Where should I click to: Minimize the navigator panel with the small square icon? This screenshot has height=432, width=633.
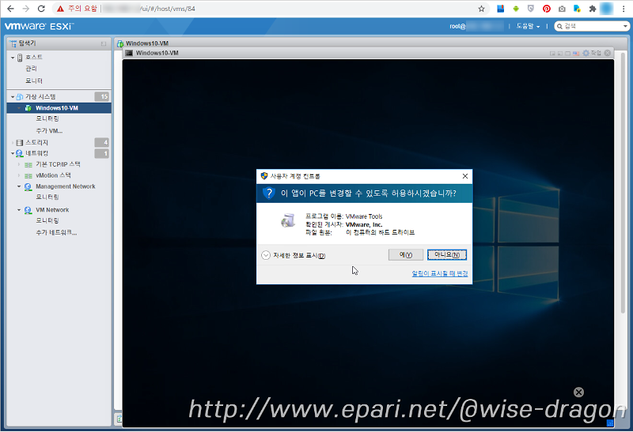pyautogui.click(x=104, y=43)
